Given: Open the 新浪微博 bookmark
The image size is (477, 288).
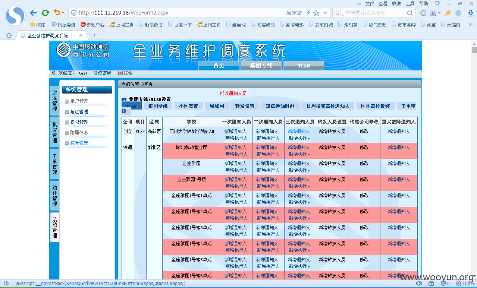Looking at the screenshot, I should 151,25.
